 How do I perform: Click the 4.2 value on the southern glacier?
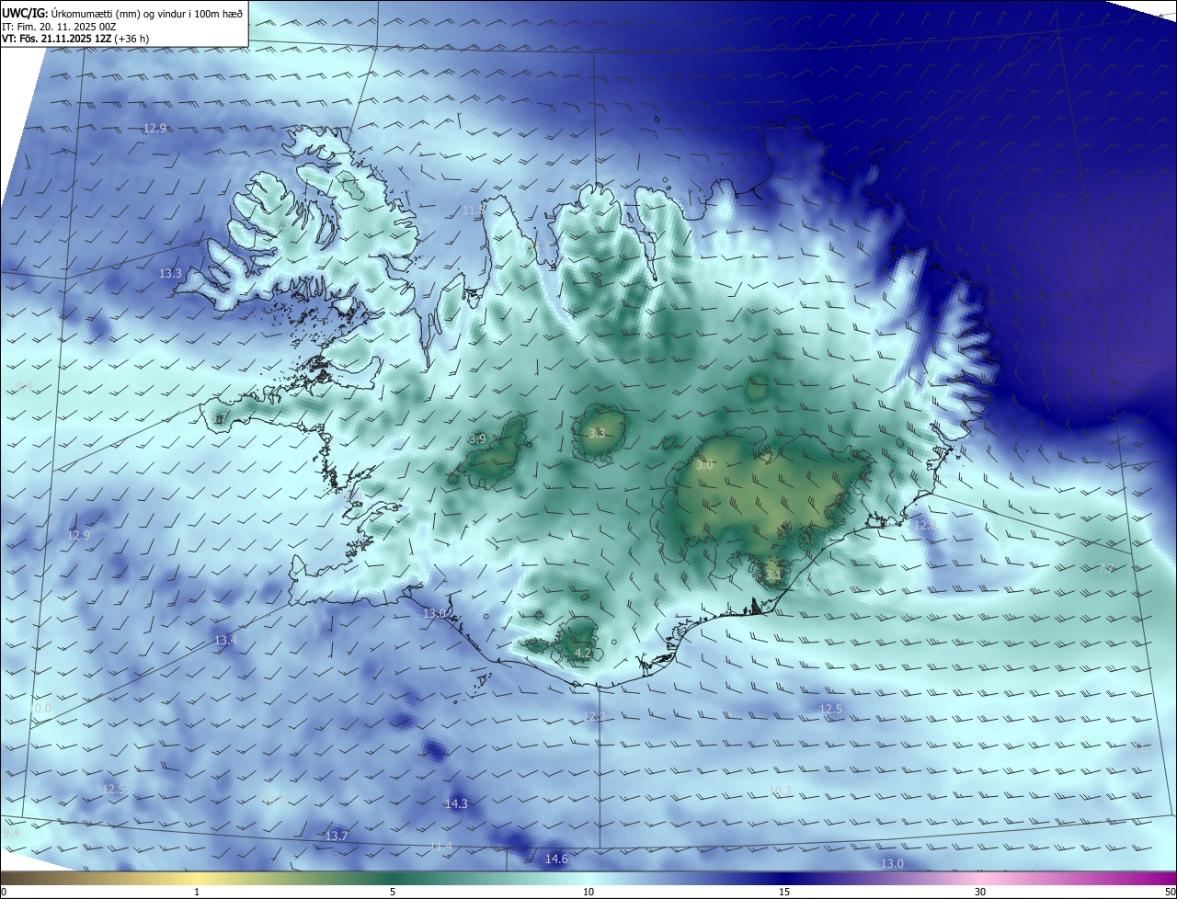pos(582,653)
